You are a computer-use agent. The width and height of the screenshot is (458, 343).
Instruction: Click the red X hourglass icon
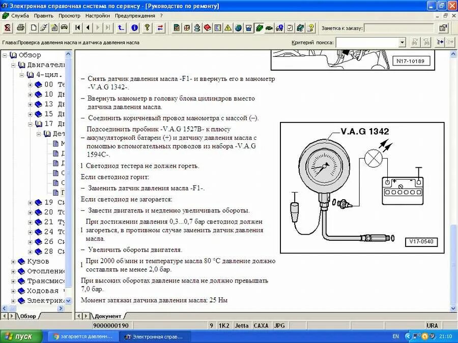click(x=7, y=28)
